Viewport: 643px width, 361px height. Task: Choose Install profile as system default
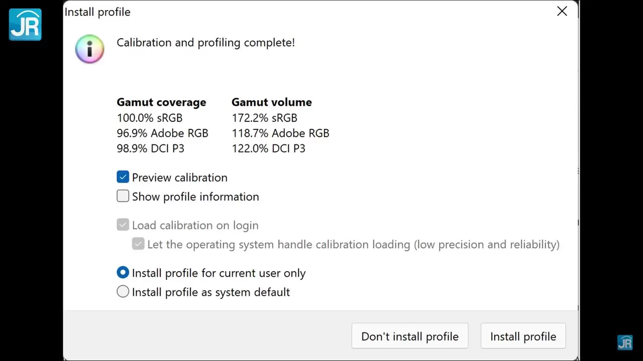[x=123, y=292]
